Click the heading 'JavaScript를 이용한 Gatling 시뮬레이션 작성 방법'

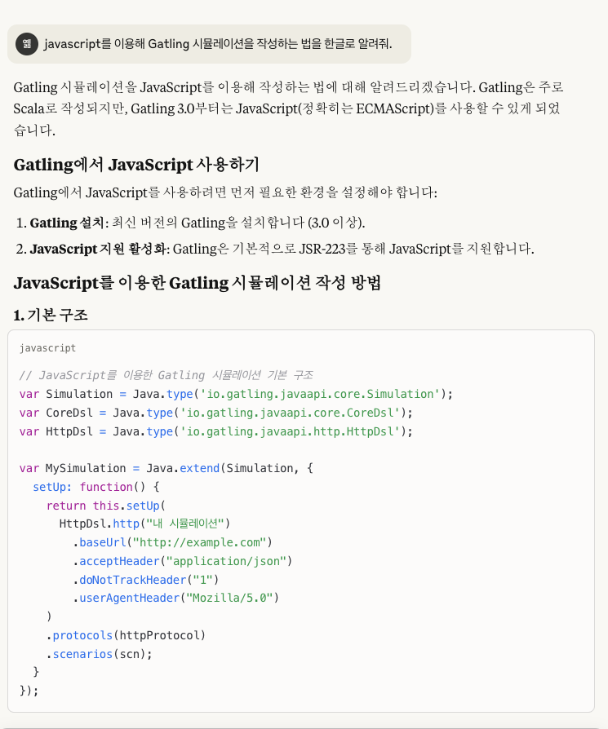(197, 283)
